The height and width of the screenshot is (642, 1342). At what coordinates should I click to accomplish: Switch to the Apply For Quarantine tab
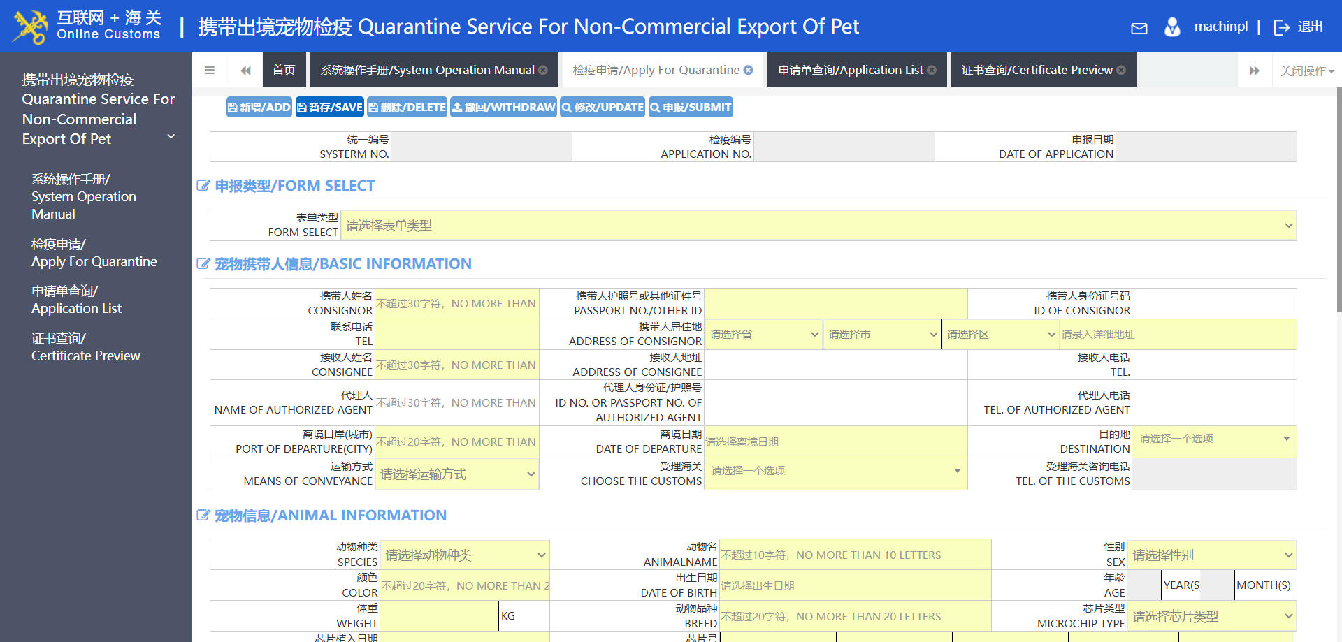(x=656, y=70)
